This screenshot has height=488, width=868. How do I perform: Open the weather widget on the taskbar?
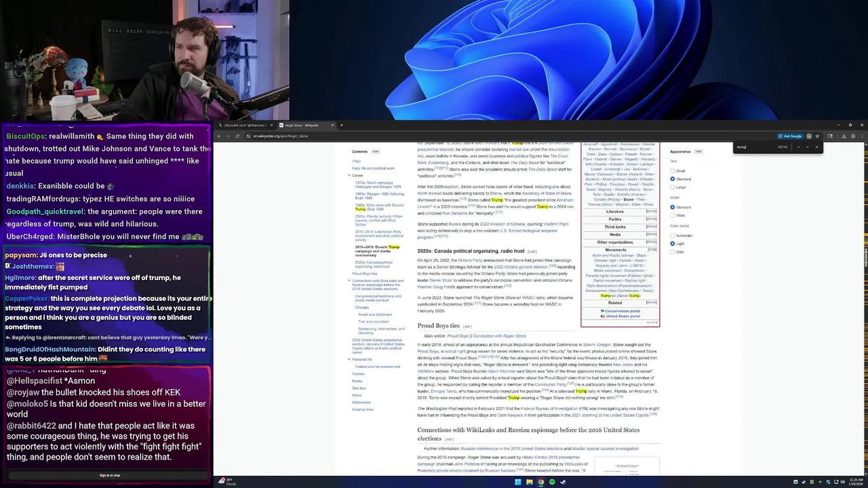(x=226, y=482)
